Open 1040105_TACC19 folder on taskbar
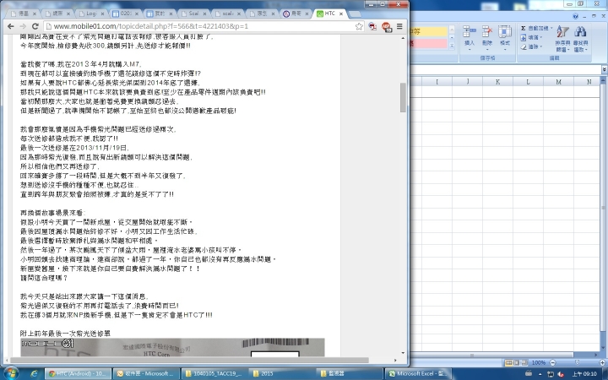The height and width of the screenshot is (380, 608). click(214, 373)
